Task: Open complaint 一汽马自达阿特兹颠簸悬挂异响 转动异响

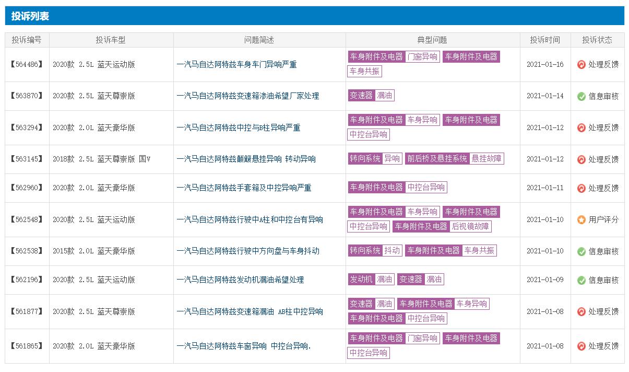Action: [x=246, y=159]
